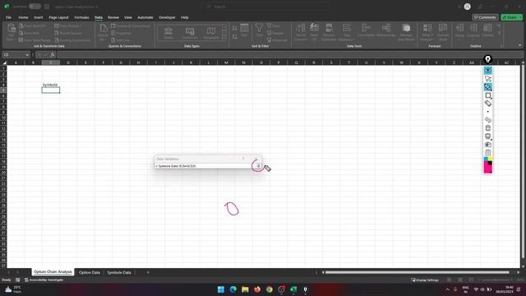
Task: Click the Comments button
Action: (x=485, y=17)
